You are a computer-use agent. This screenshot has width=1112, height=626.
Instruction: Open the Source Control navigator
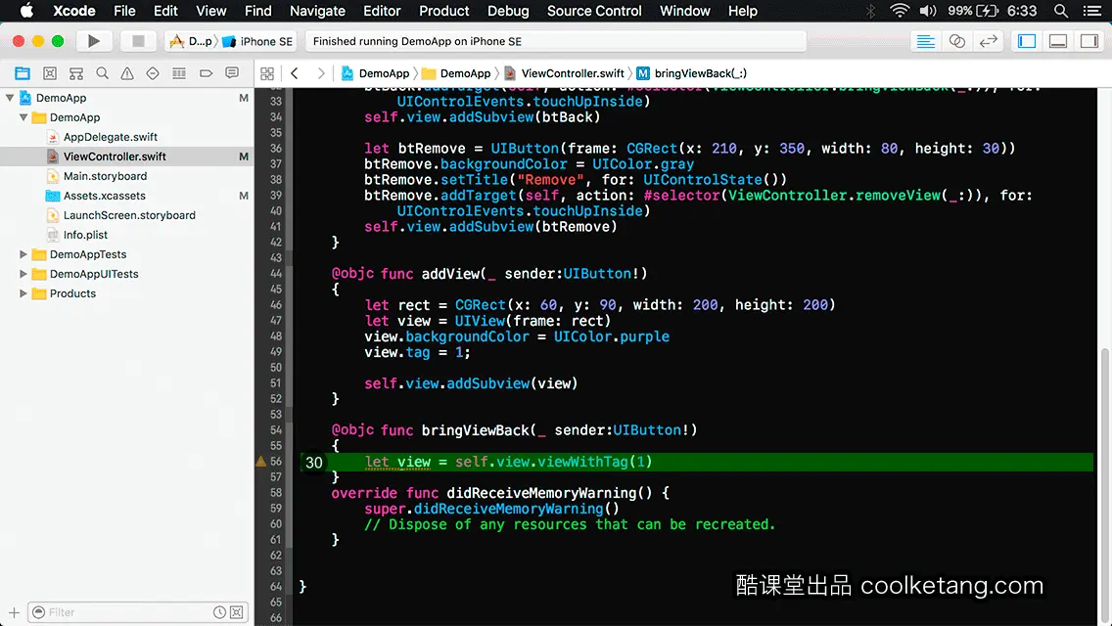pyautogui.click(x=50, y=73)
